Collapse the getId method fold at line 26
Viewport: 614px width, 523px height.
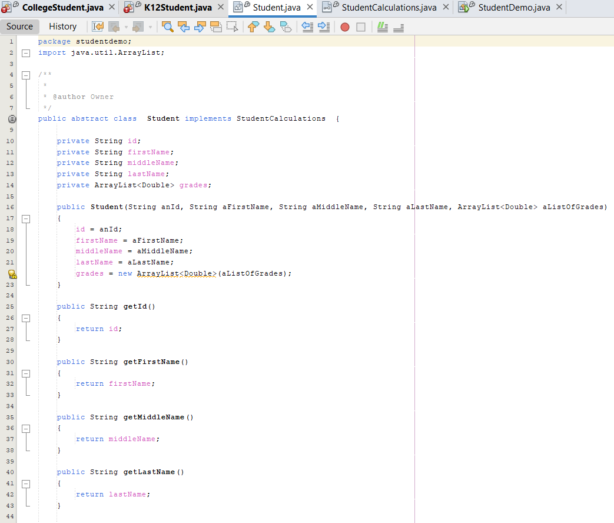(26, 318)
